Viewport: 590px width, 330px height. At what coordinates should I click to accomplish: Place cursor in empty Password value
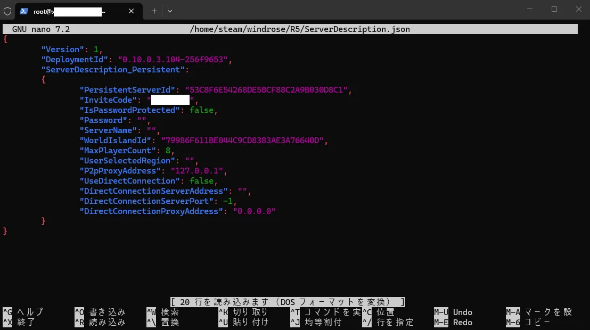142,120
